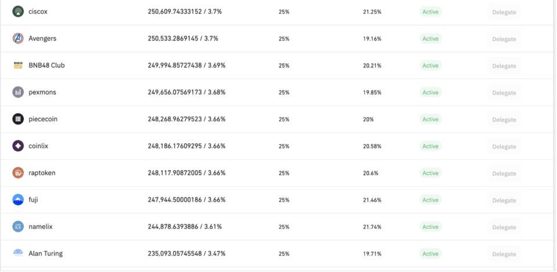Image resolution: width=557 pixels, height=272 pixels.
Task: Click the ciscox validator logo icon
Action: click(x=18, y=11)
